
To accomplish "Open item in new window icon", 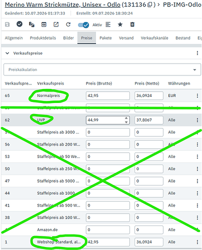I will point(56,24).
